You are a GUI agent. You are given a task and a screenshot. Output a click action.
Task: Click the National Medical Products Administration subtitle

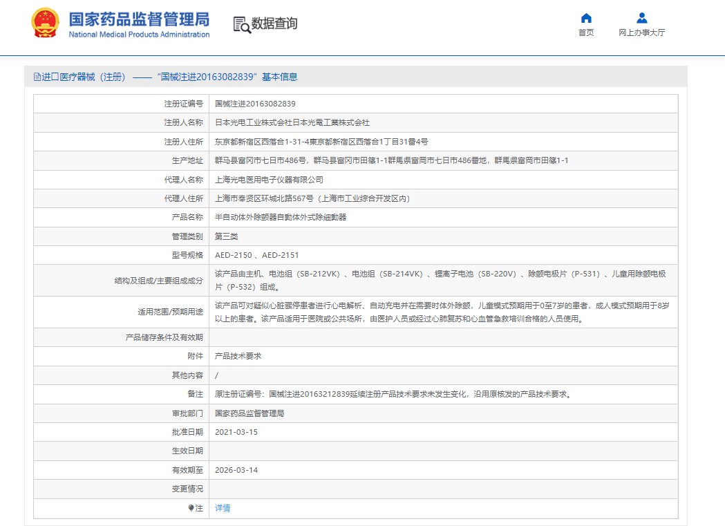pos(139,34)
